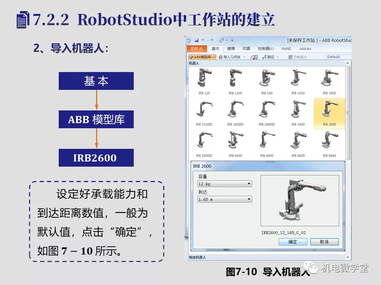The image size is (381, 285).
Task: Click the IRB 2600 dialog title text
Action: tap(202, 166)
